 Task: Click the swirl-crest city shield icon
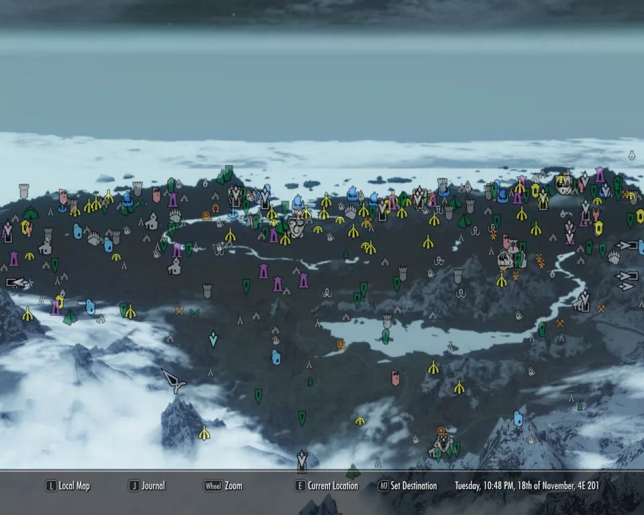point(296,227)
